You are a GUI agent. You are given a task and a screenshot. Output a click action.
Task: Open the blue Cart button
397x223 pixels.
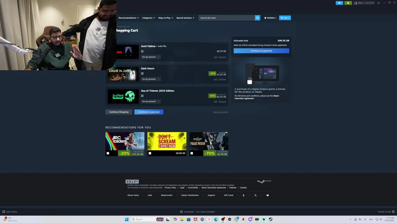[285, 18]
